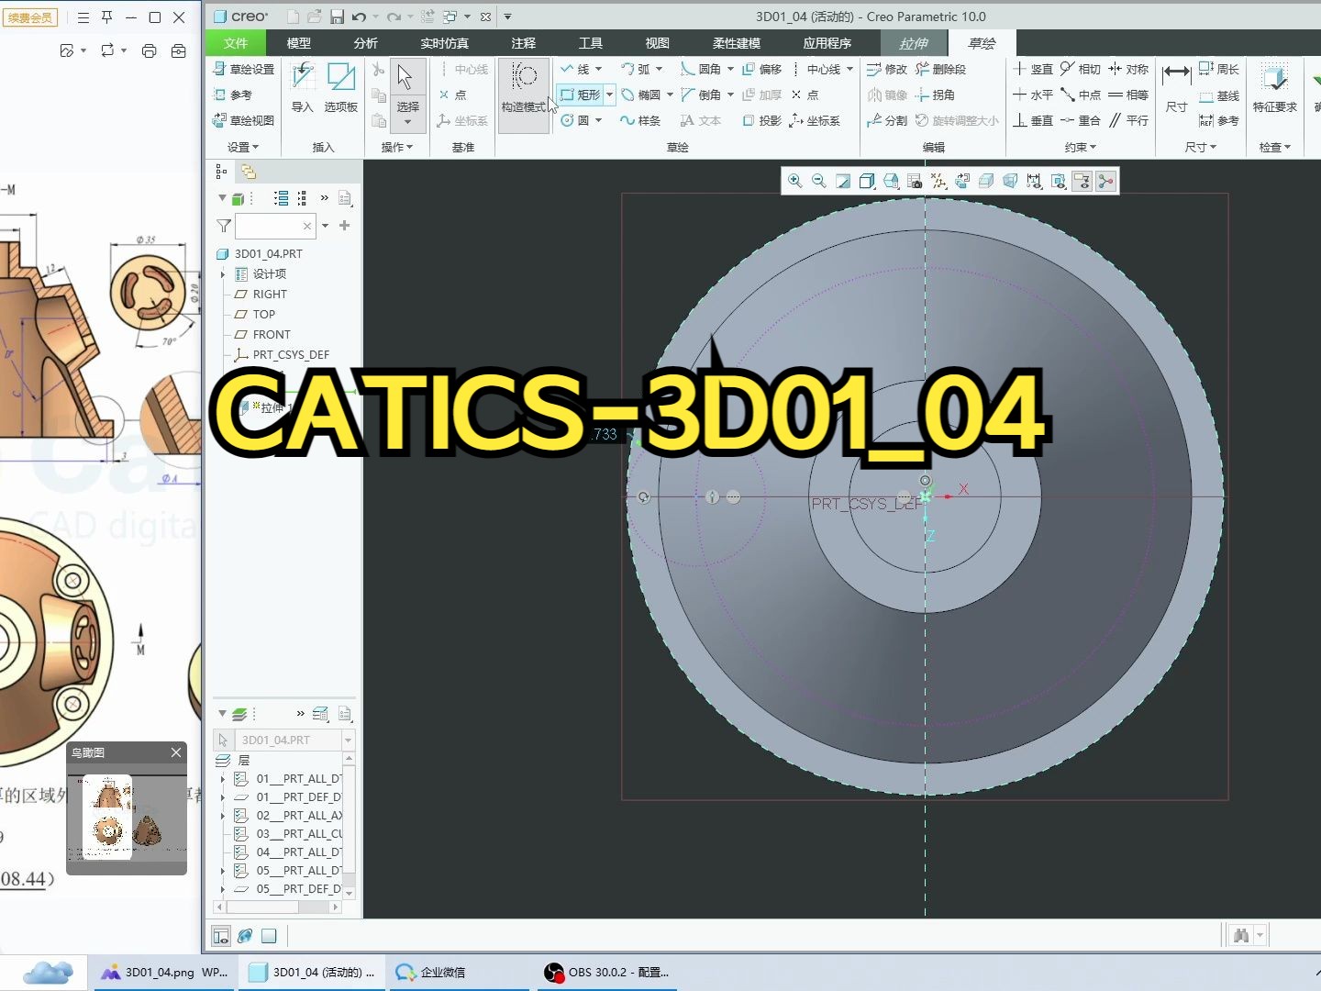Open the 文件 File menu
The width and height of the screenshot is (1321, 991).
point(236,43)
